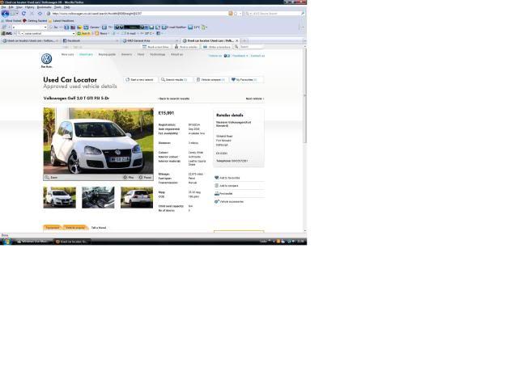Screen dimensions: 518x383
Task: Reload the page with the refresh icon
Action: tap(23, 14)
